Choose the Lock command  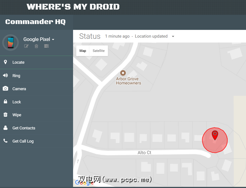36,102
